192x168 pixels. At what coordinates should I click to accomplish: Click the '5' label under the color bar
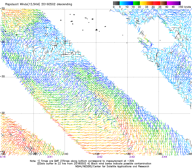click(120, 7)
